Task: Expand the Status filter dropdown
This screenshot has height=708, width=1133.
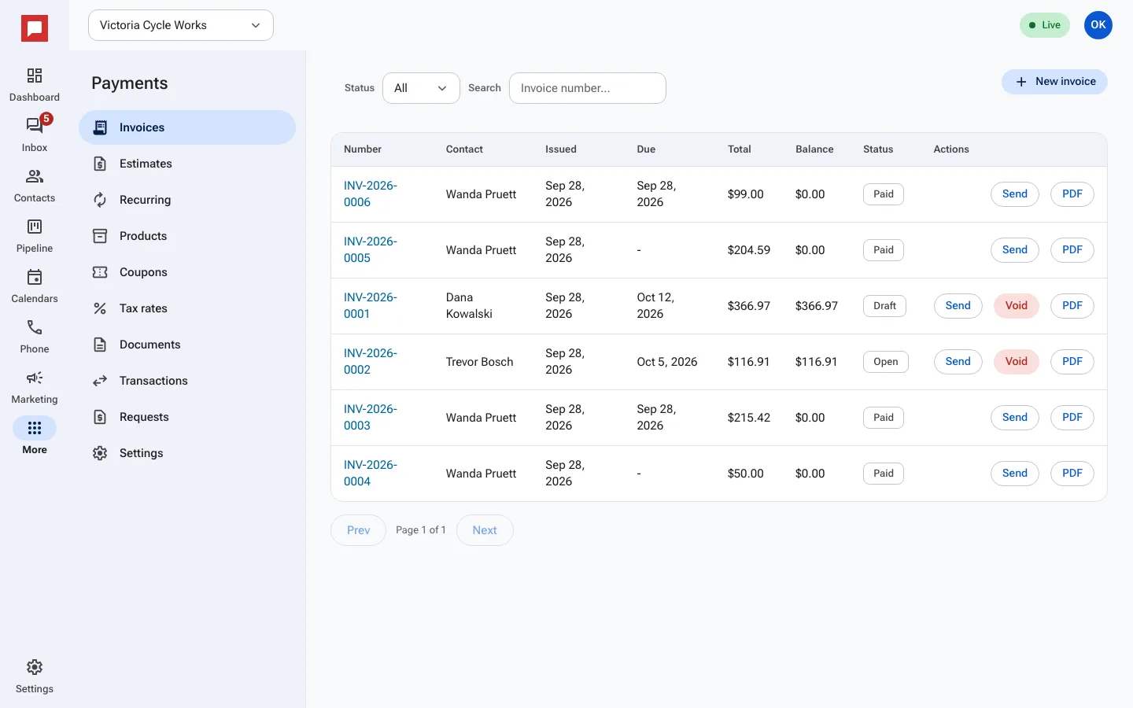Action: pos(421,88)
